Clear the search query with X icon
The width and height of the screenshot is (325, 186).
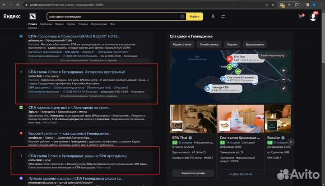point(183,16)
